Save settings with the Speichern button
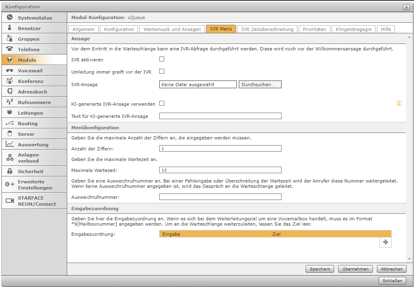The image size is (414, 287). [320, 269]
